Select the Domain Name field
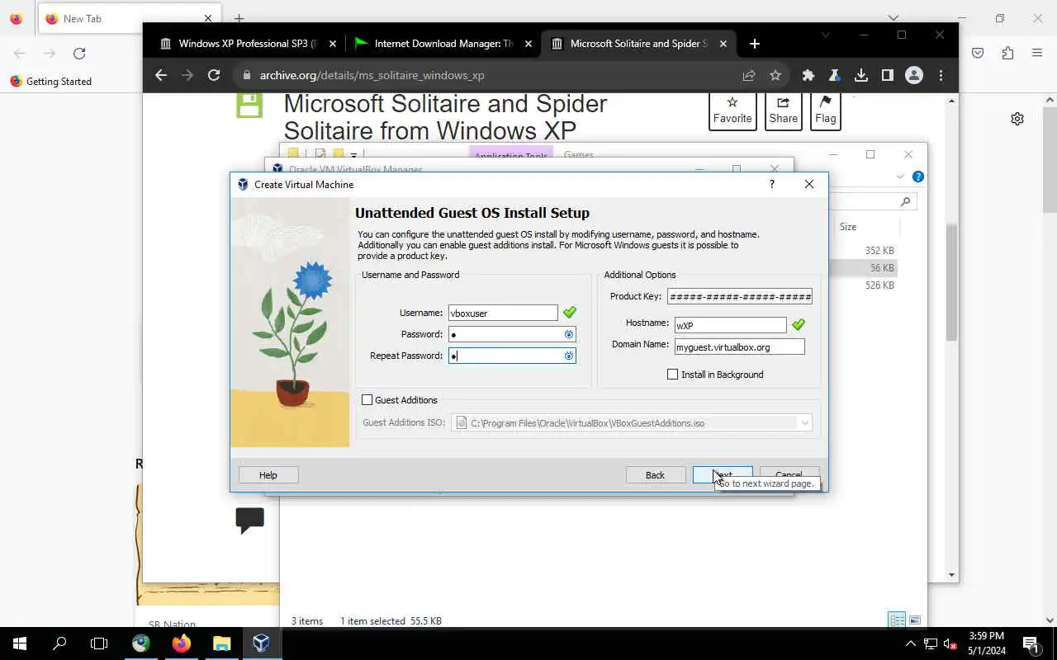This screenshot has height=660, width=1057. 739,347
